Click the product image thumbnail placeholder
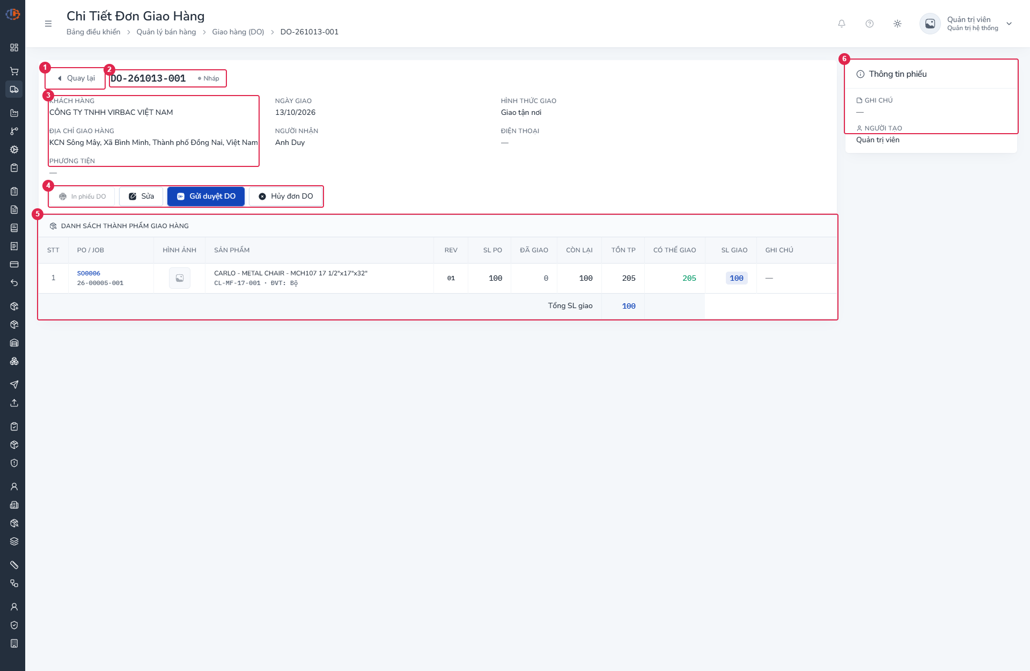1030x671 pixels. click(x=180, y=278)
